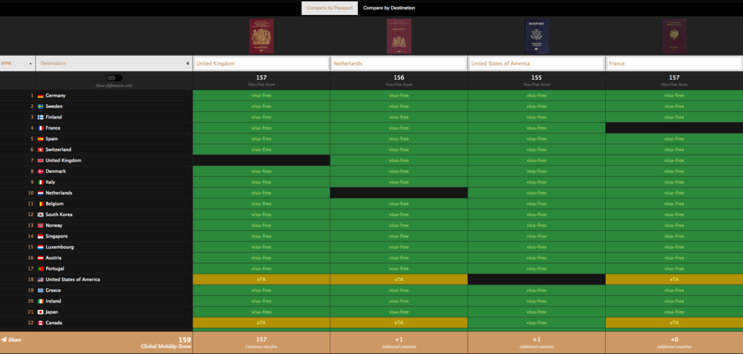Toggle the Show differences only switch
This screenshot has height=354, width=743.
click(114, 78)
